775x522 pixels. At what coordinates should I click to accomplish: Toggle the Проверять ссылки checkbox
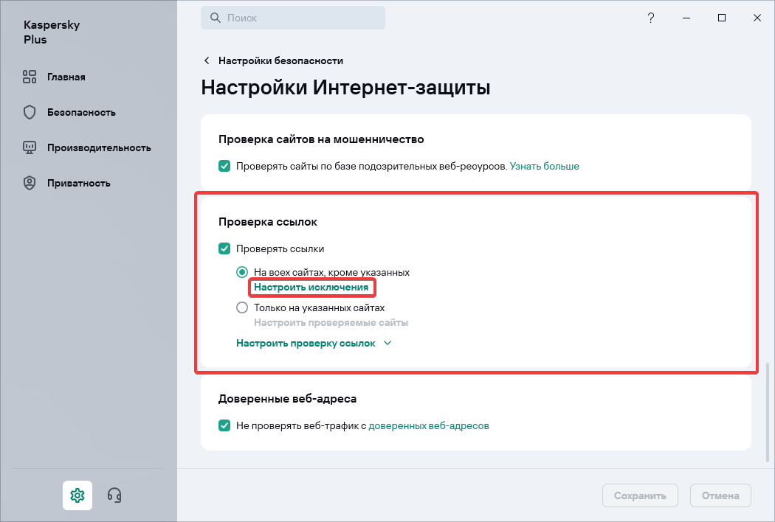click(x=224, y=248)
